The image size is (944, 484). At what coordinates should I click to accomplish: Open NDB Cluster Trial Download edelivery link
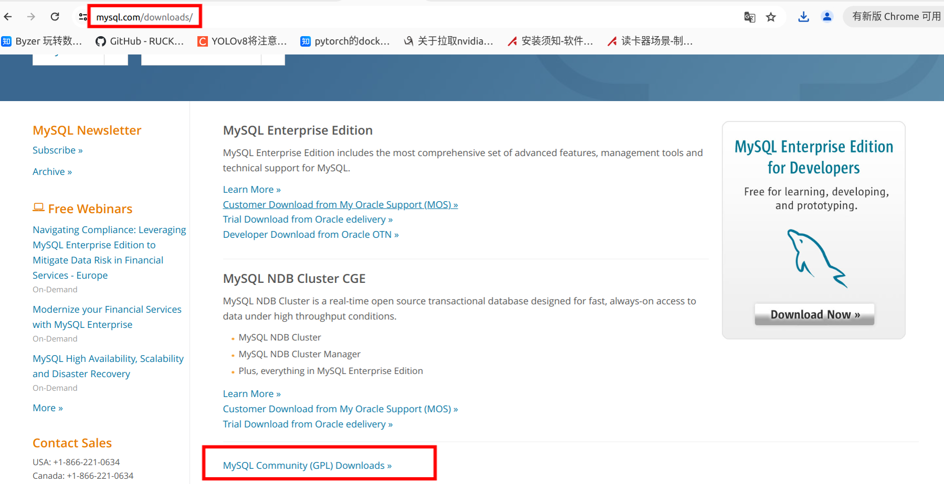(x=308, y=424)
